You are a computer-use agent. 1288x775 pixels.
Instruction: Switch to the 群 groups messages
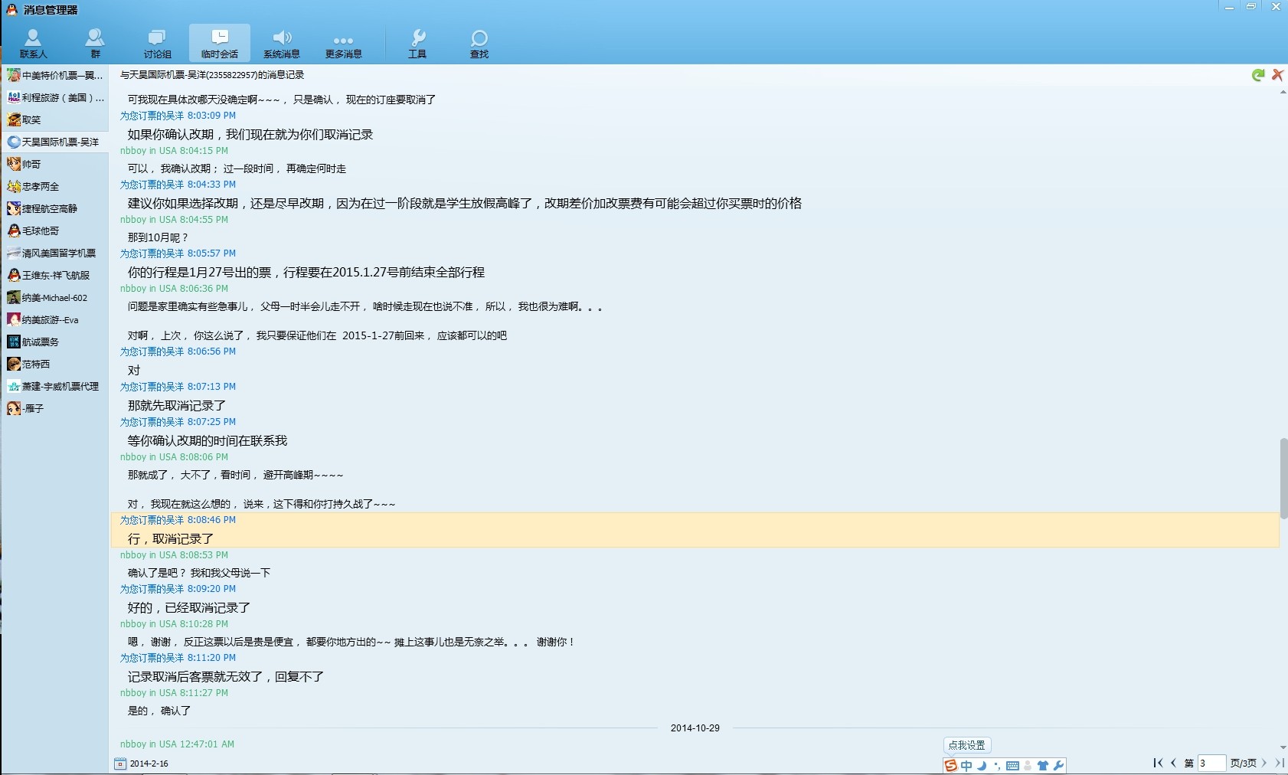[95, 43]
